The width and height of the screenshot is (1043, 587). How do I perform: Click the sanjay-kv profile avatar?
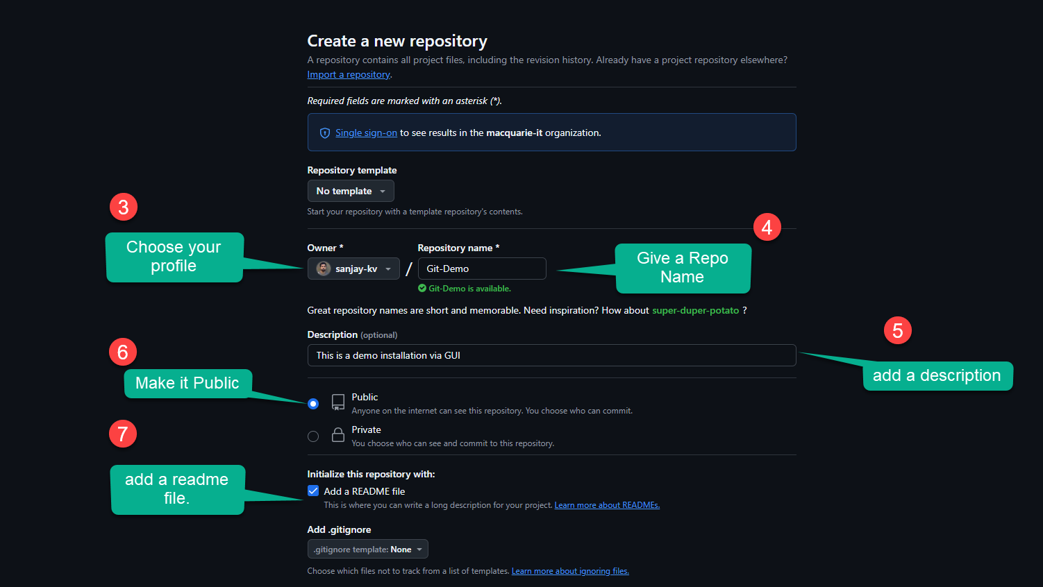(322, 269)
